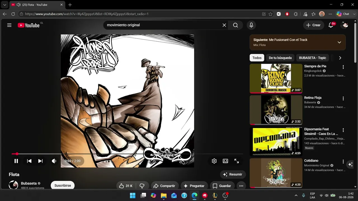
Task: Open the taskbar clock and date
Action: [x=346, y=195]
